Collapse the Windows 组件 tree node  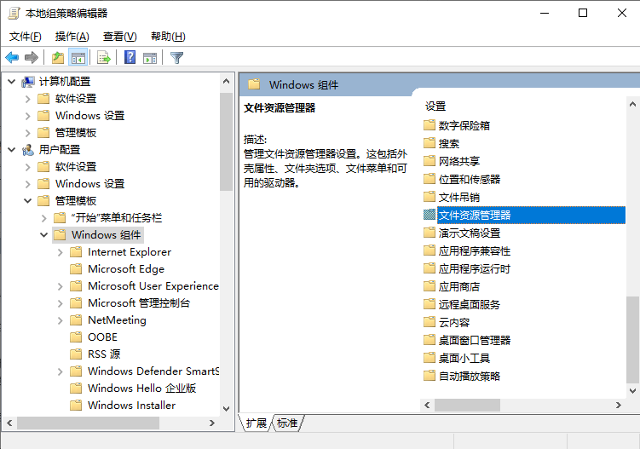(x=44, y=235)
